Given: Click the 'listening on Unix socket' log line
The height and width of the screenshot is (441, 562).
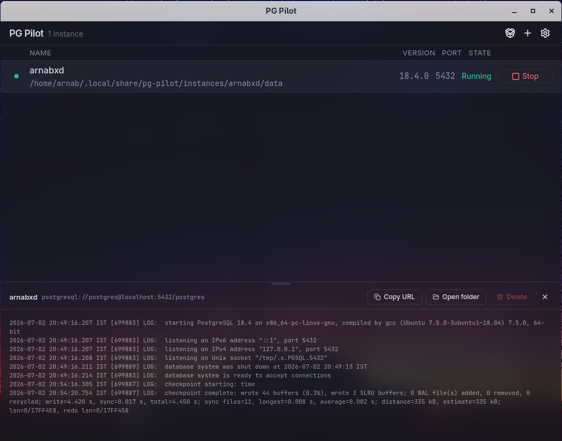Looking at the screenshot, I should [169, 358].
